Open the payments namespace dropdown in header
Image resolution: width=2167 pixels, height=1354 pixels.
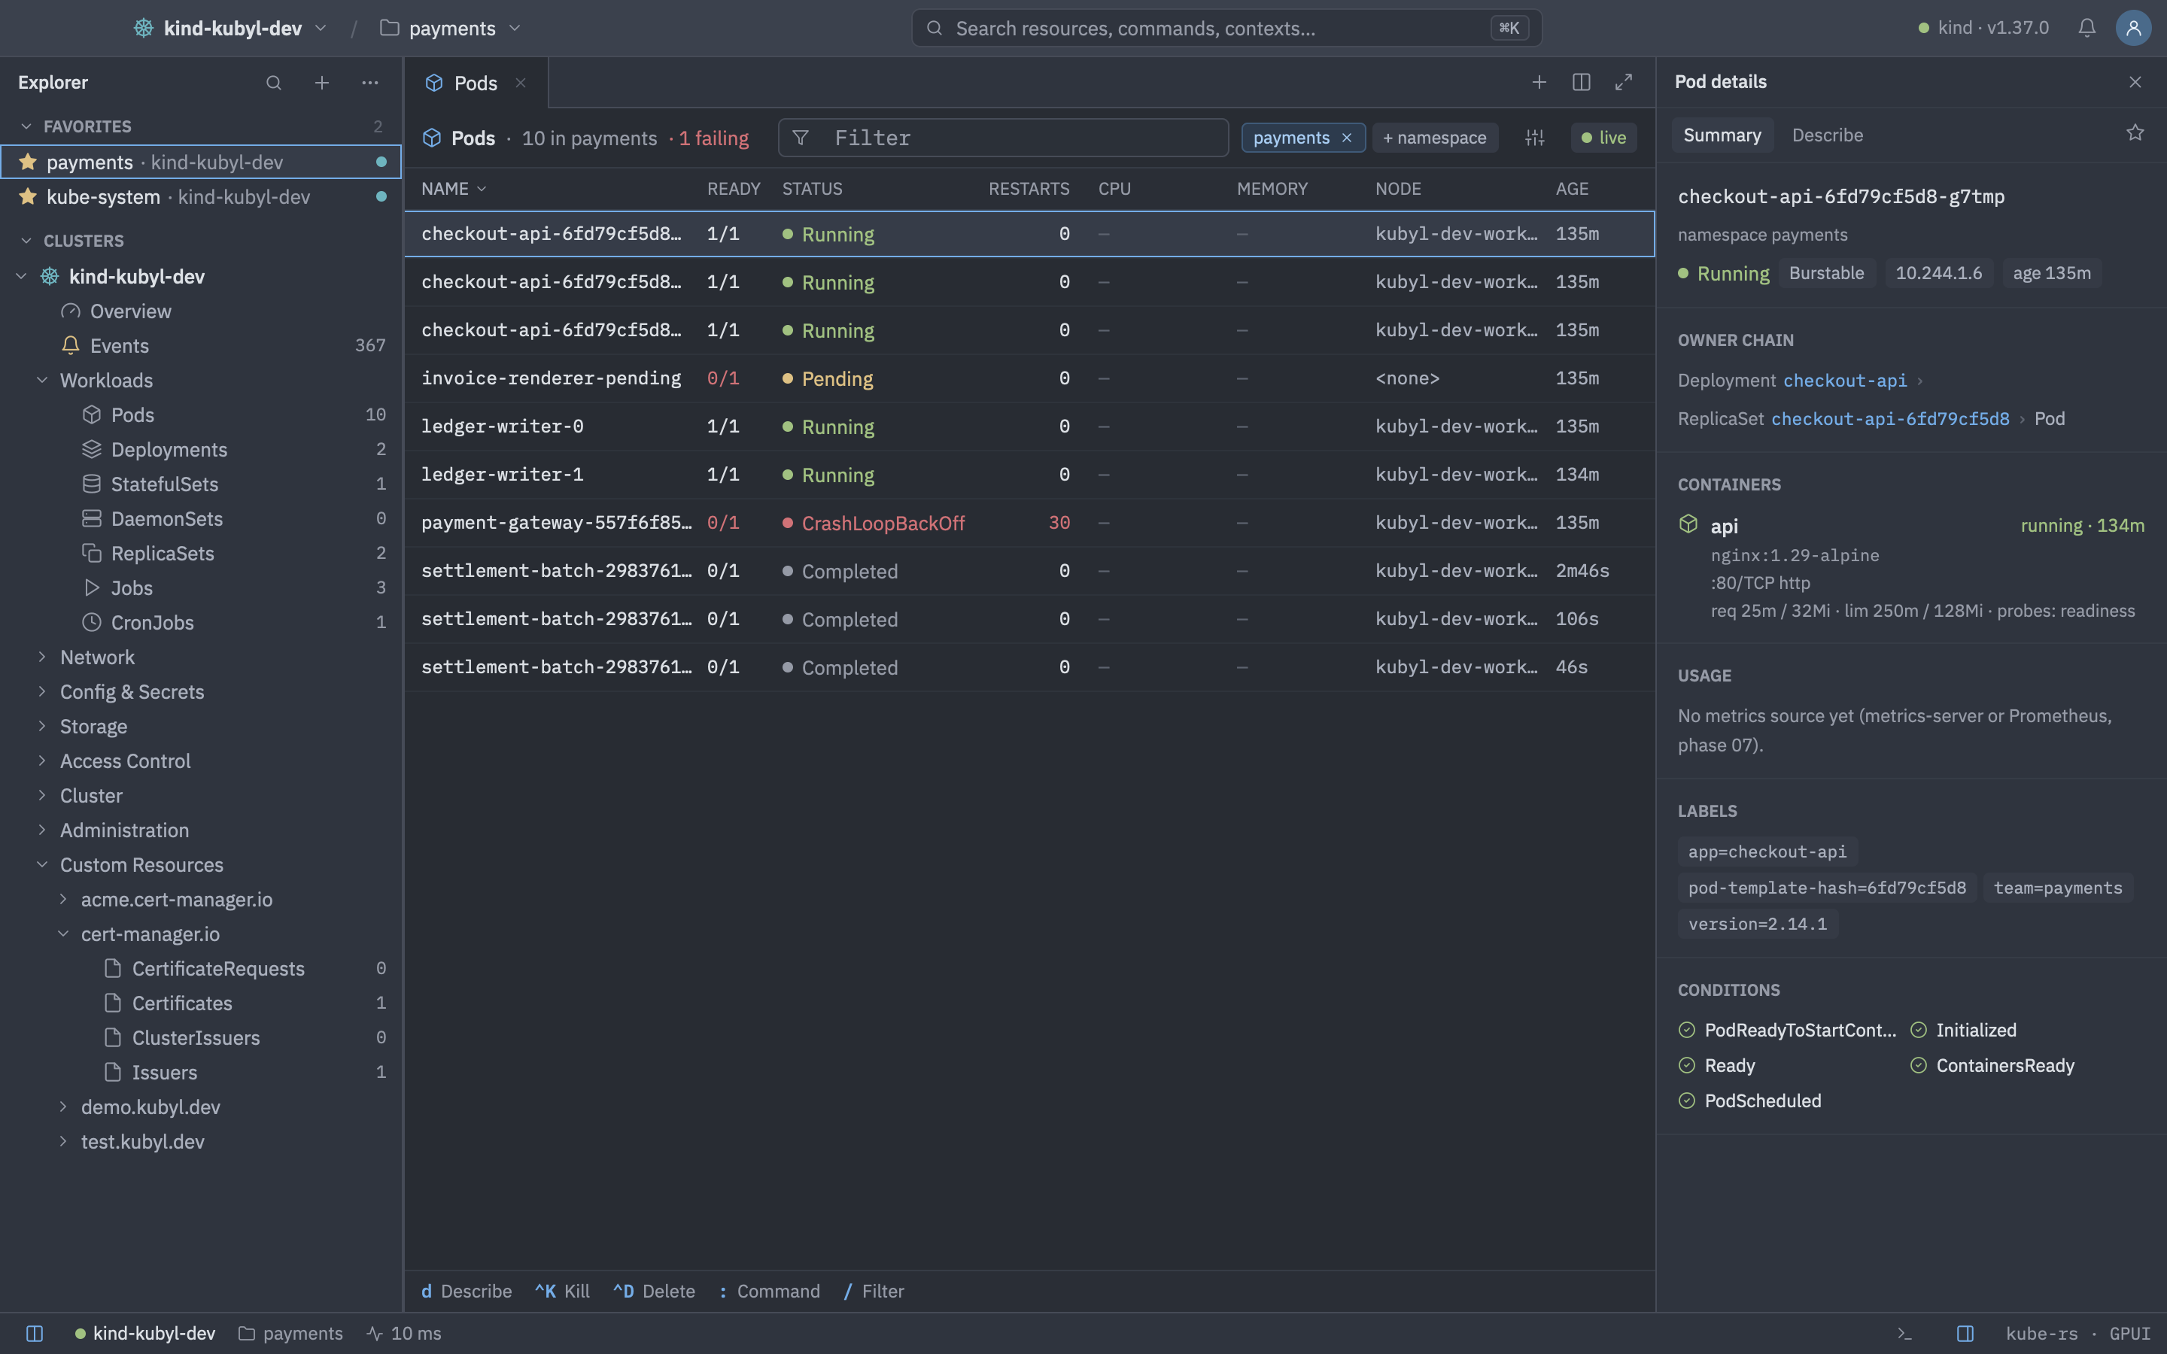coord(451,28)
